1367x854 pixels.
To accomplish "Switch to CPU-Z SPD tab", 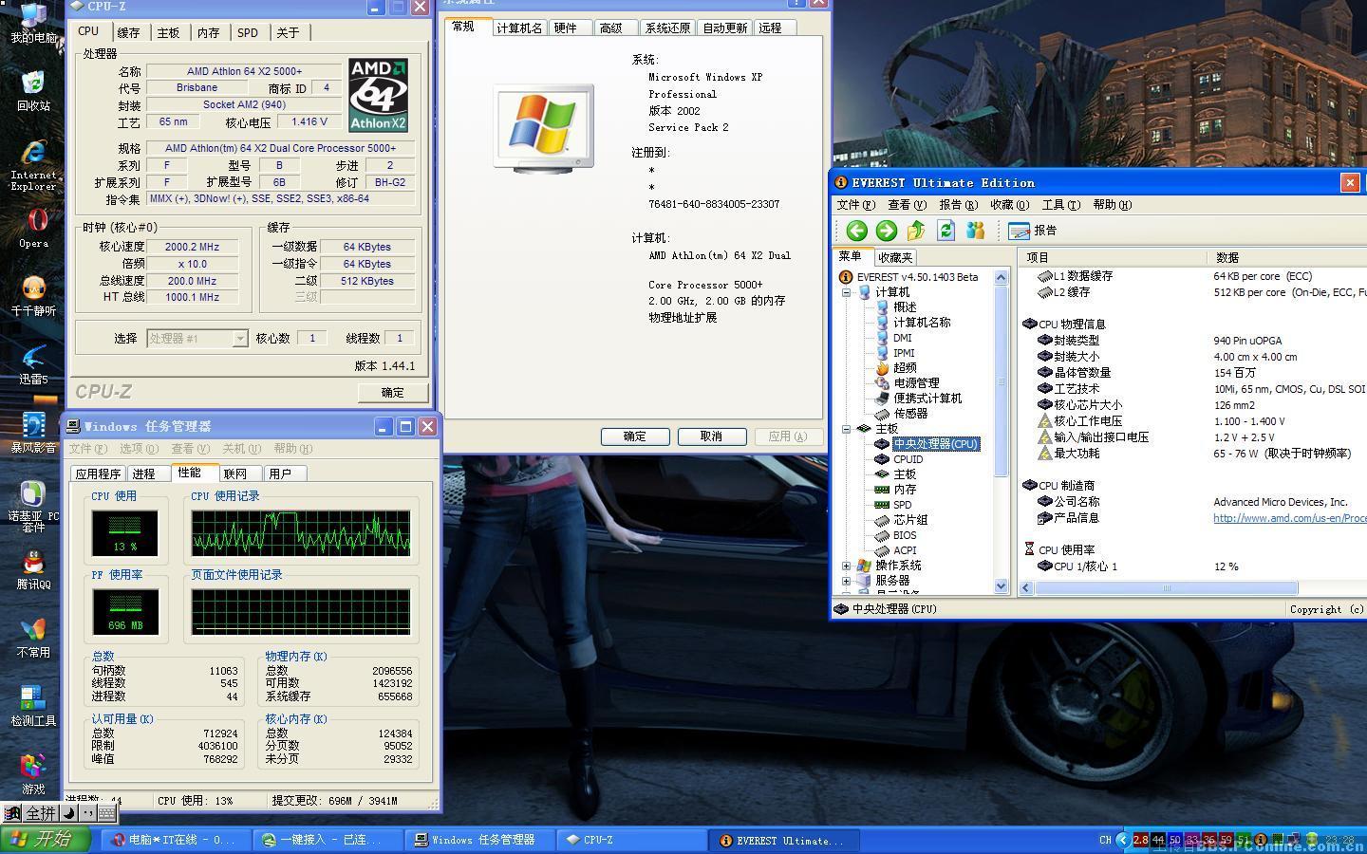I will click(x=248, y=32).
